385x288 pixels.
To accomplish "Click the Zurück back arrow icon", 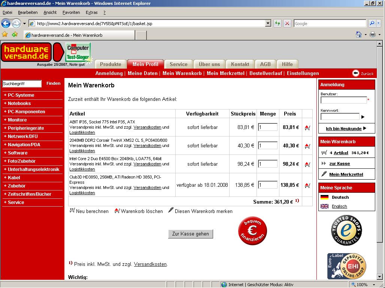I will click(x=355, y=73).
